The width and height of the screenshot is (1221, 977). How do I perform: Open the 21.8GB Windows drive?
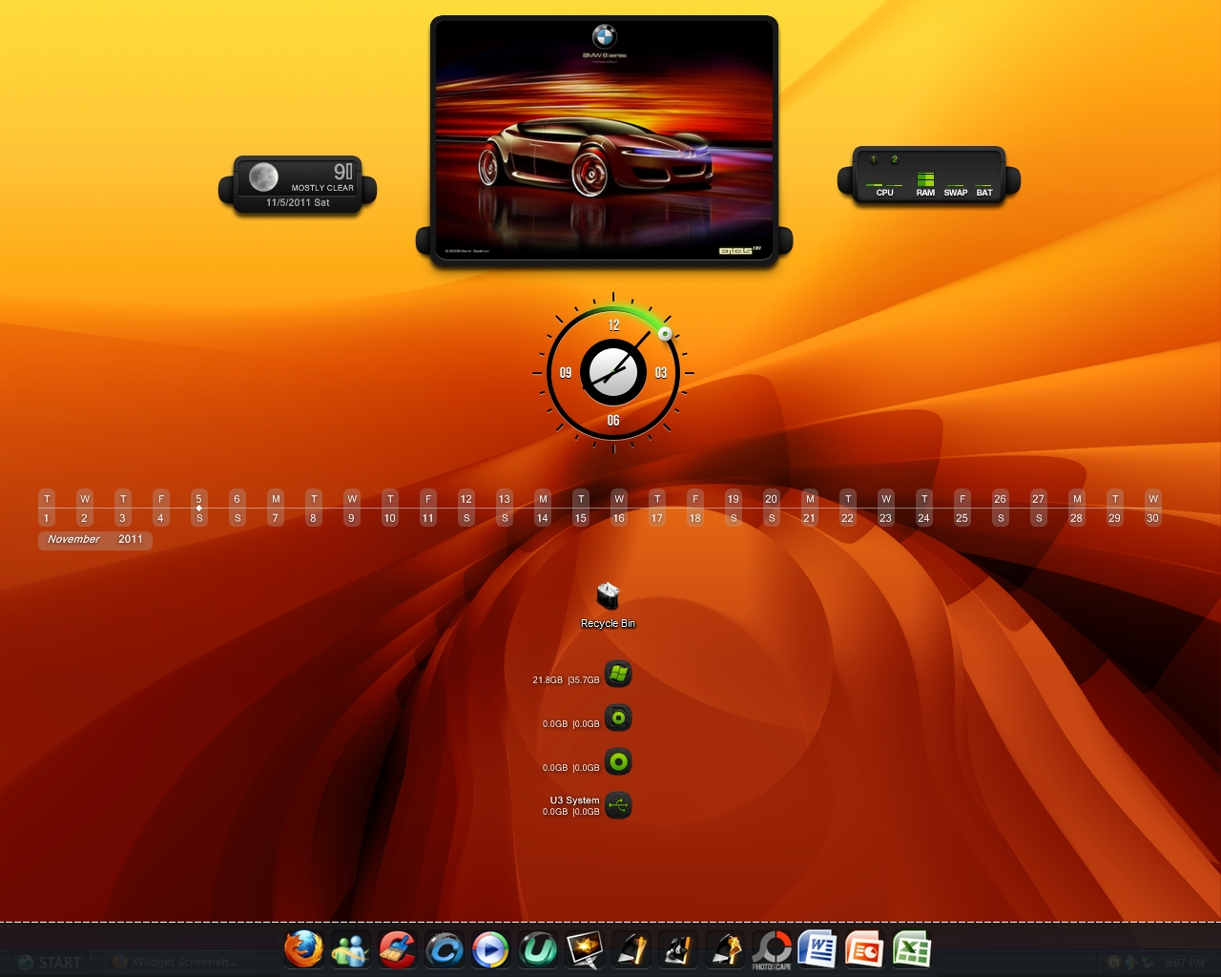(618, 675)
